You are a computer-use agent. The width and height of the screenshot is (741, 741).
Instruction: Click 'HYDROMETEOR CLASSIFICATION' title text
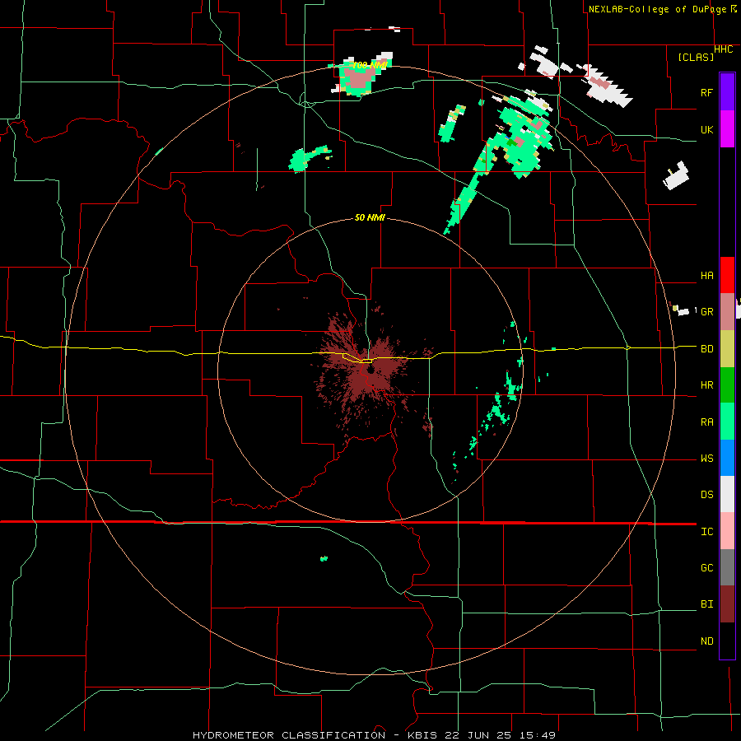click(289, 735)
